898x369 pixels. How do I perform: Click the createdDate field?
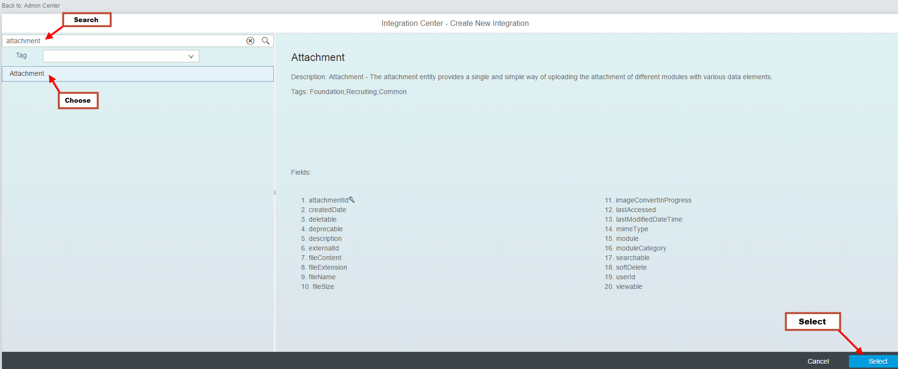[328, 210]
